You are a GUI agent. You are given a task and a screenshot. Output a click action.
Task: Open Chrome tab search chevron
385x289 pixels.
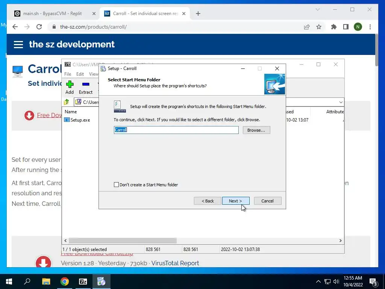coord(317,9)
